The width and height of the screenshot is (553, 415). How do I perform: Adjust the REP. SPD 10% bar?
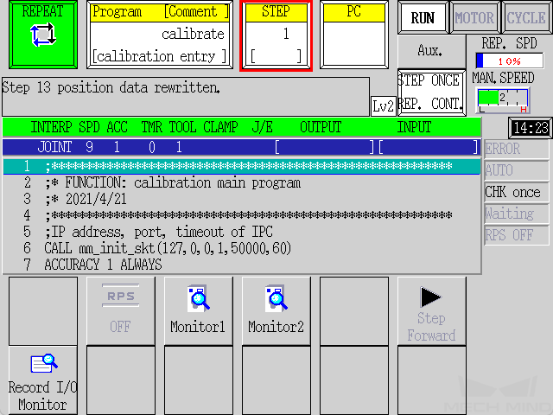tap(509, 61)
